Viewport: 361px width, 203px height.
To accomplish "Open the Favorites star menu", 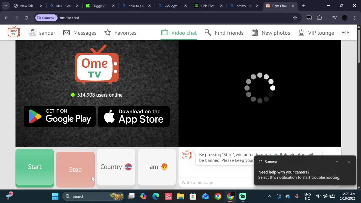I will (120, 33).
